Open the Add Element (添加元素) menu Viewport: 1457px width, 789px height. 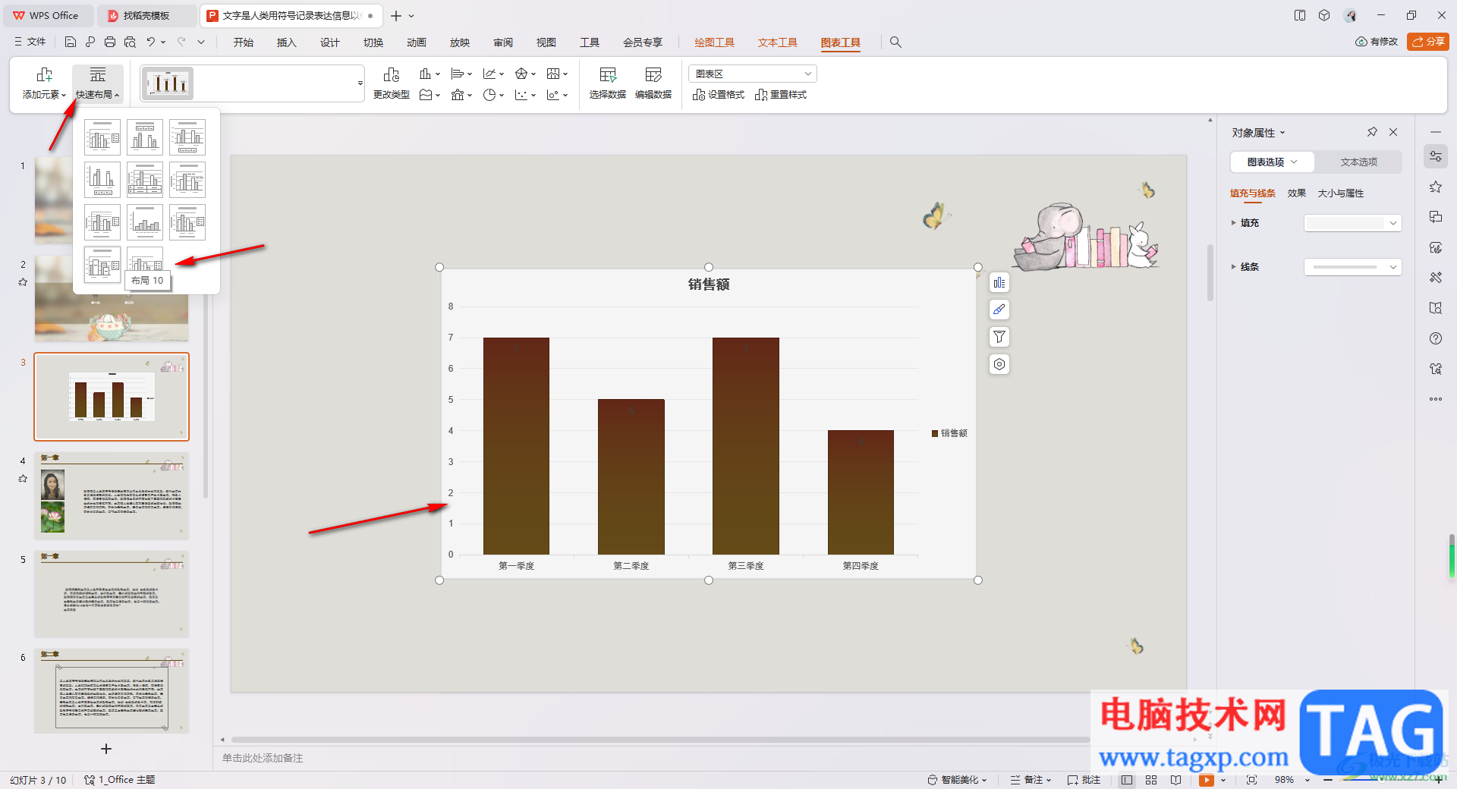coord(44,83)
